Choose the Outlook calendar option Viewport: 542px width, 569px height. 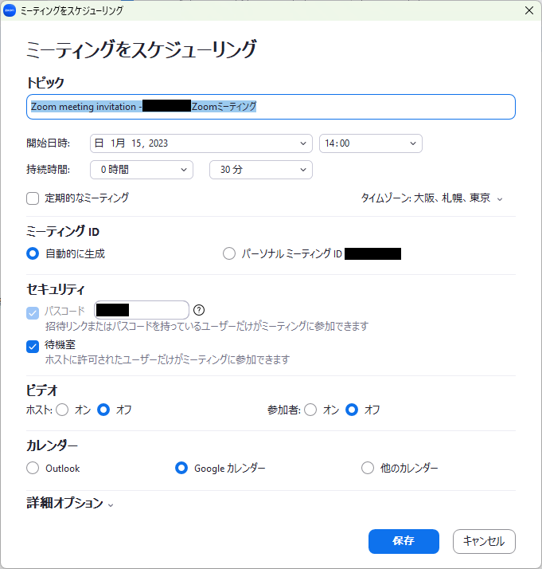(x=33, y=468)
